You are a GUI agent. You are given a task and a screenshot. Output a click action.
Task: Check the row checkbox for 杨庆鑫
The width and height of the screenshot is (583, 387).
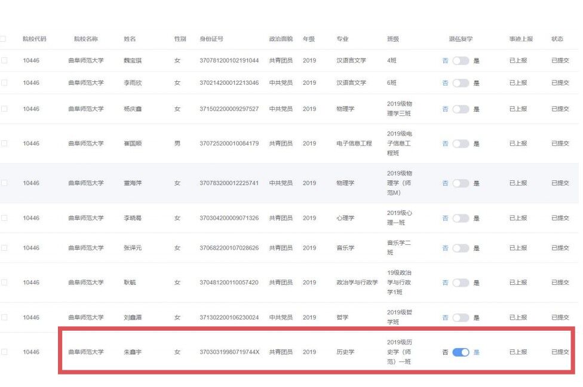tap(4, 109)
